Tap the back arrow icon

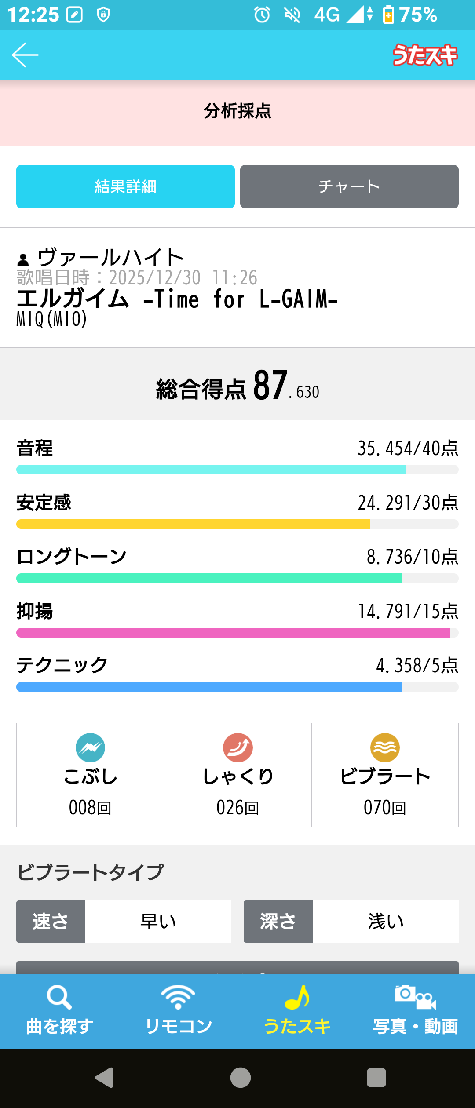pos(25,55)
